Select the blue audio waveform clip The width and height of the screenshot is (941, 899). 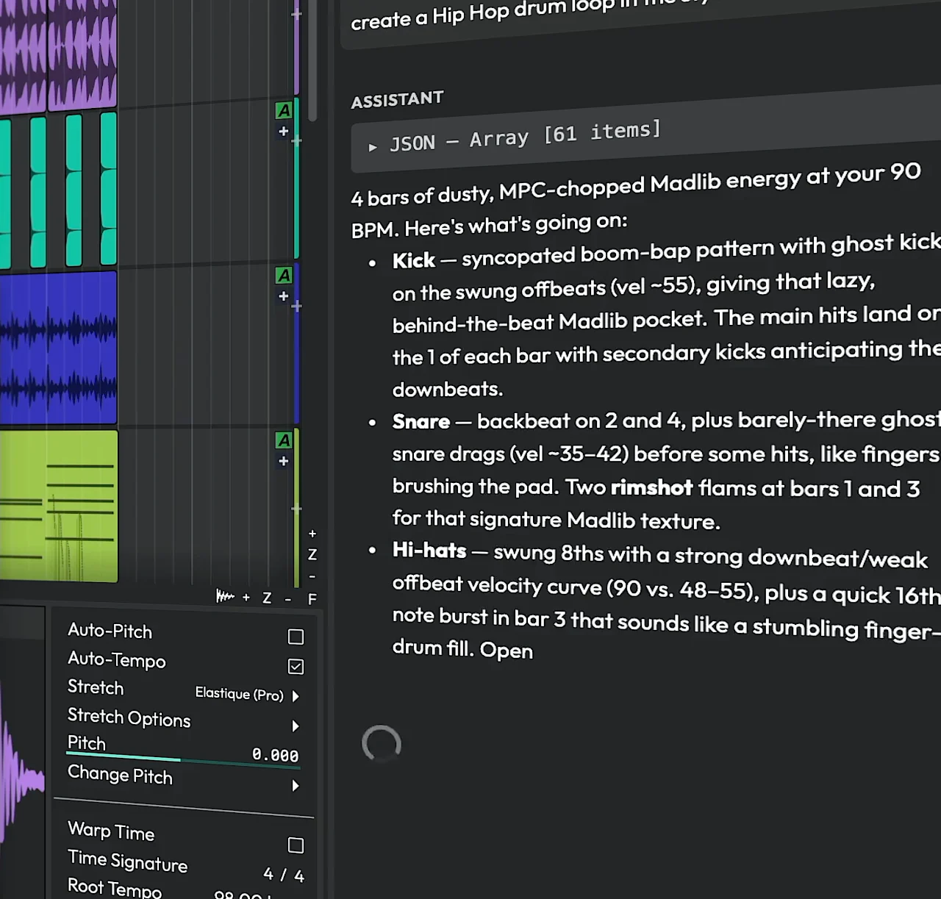[59, 348]
